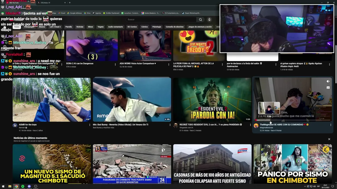Open Steam Workshop bookmark
Image resolution: width=337 pixels, height=189 pixels.
tap(191, 13)
